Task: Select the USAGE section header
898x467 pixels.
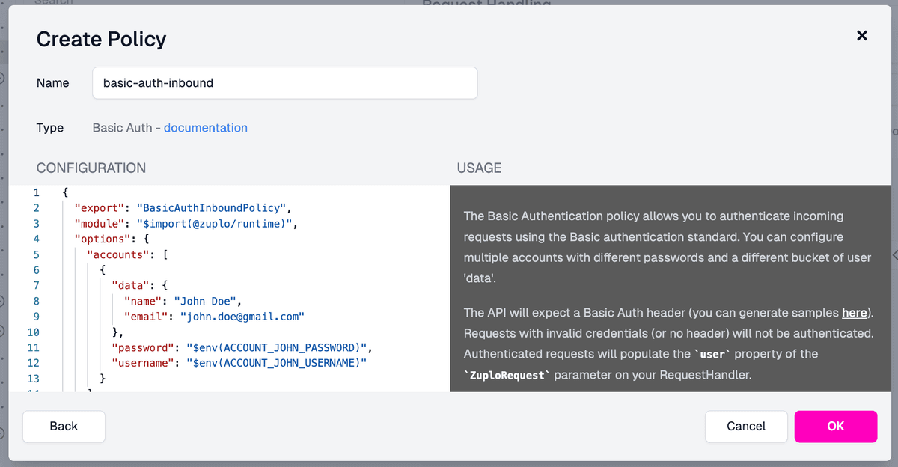Action: (x=479, y=168)
